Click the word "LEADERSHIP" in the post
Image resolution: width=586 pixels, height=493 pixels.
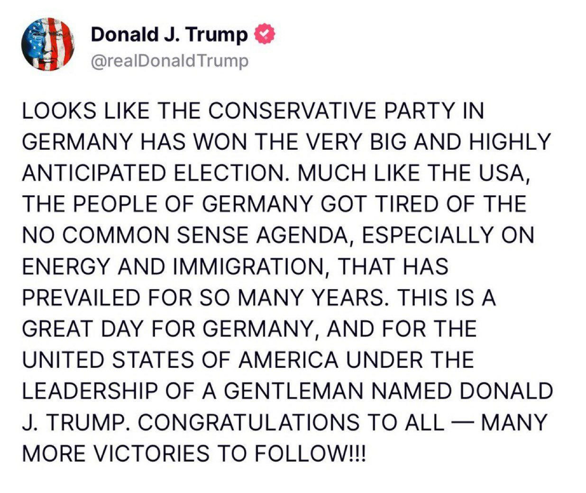(90, 391)
